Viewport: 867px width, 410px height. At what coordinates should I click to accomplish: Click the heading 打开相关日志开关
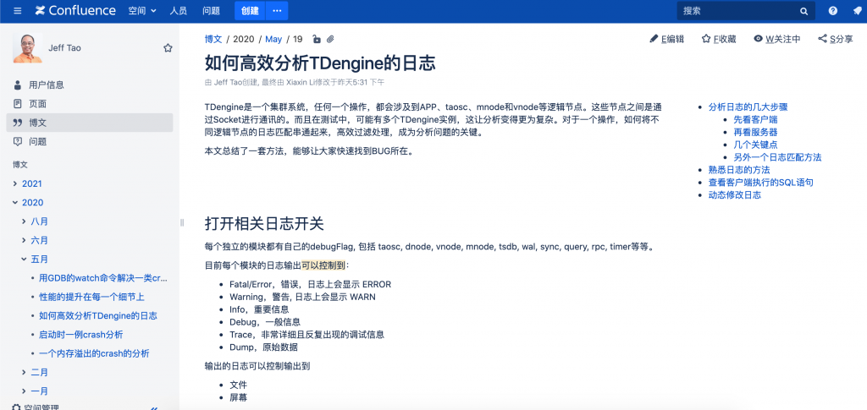coord(264,223)
